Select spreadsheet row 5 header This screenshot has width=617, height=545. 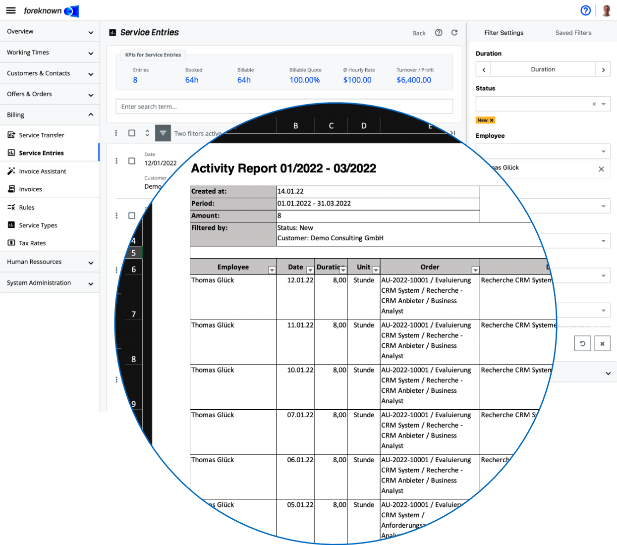[x=134, y=253]
